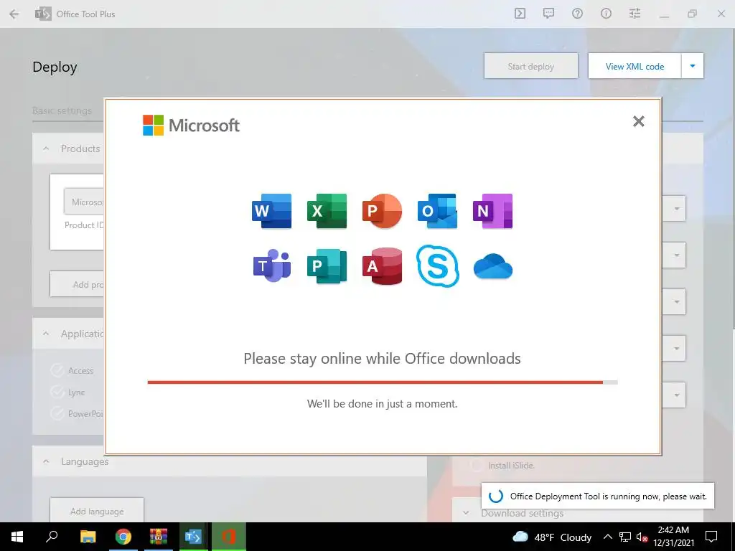
Task: Click the Add language button
Action: pos(97,511)
